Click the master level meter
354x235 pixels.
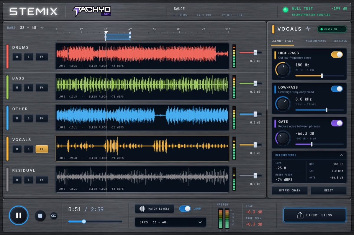click(224, 219)
